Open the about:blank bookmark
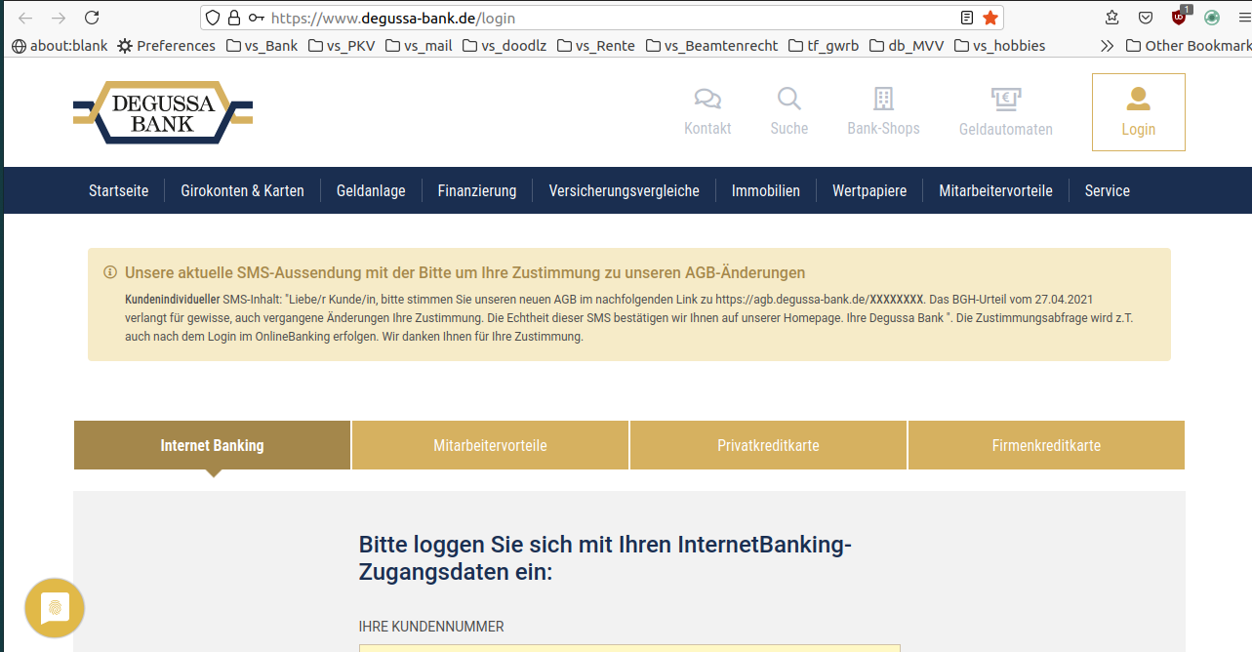This screenshot has height=652, width=1252. click(60, 46)
